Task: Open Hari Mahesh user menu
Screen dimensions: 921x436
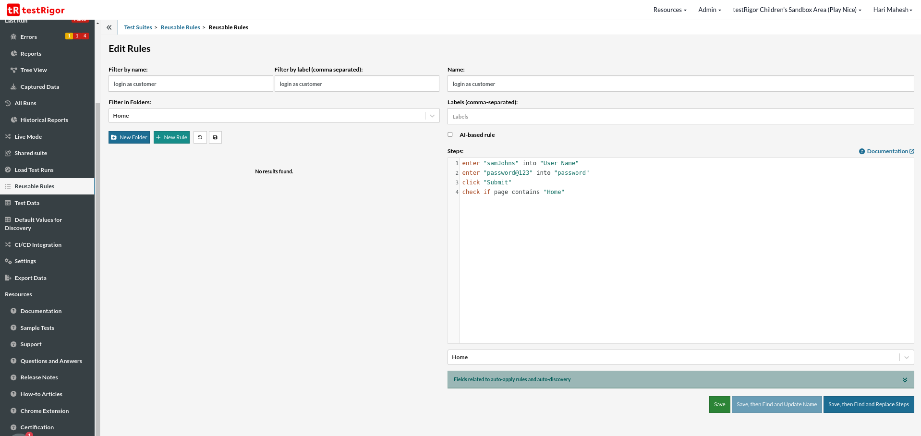Action: pos(892,10)
